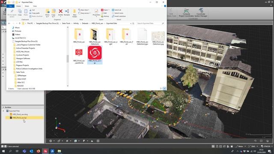
Task: Open the Copy to dropdown
Action: pyautogui.click(x=54, y=13)
